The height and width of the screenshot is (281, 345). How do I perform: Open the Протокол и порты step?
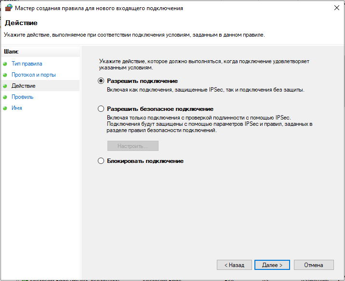[x=33, y=75]
